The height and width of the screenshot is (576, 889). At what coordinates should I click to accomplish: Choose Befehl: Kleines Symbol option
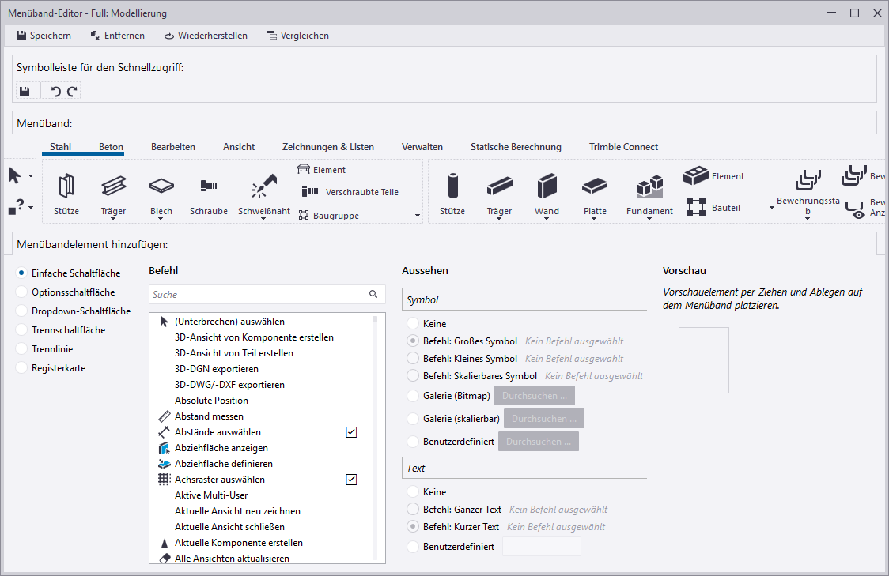(x=412, y=359)
